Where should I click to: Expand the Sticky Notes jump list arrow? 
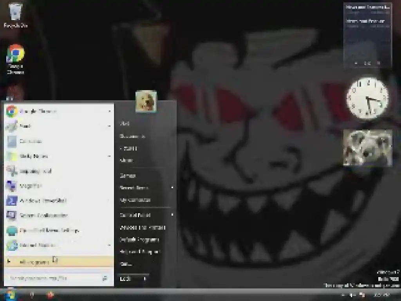pyautogui.click(x=110, y=156)
